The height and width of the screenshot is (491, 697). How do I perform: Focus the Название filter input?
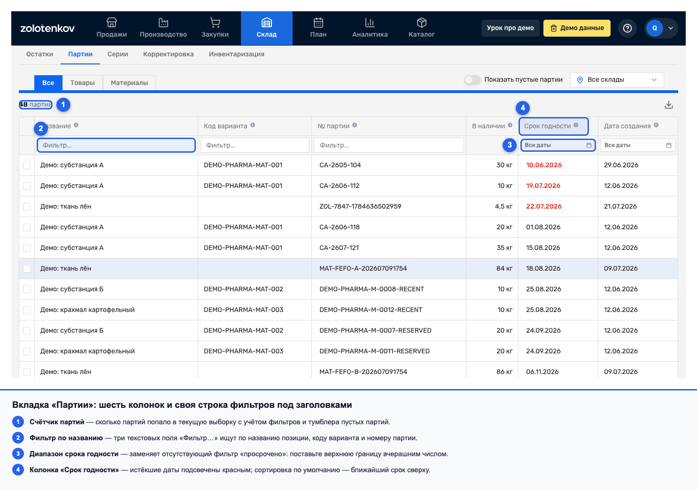click(116, 145)
